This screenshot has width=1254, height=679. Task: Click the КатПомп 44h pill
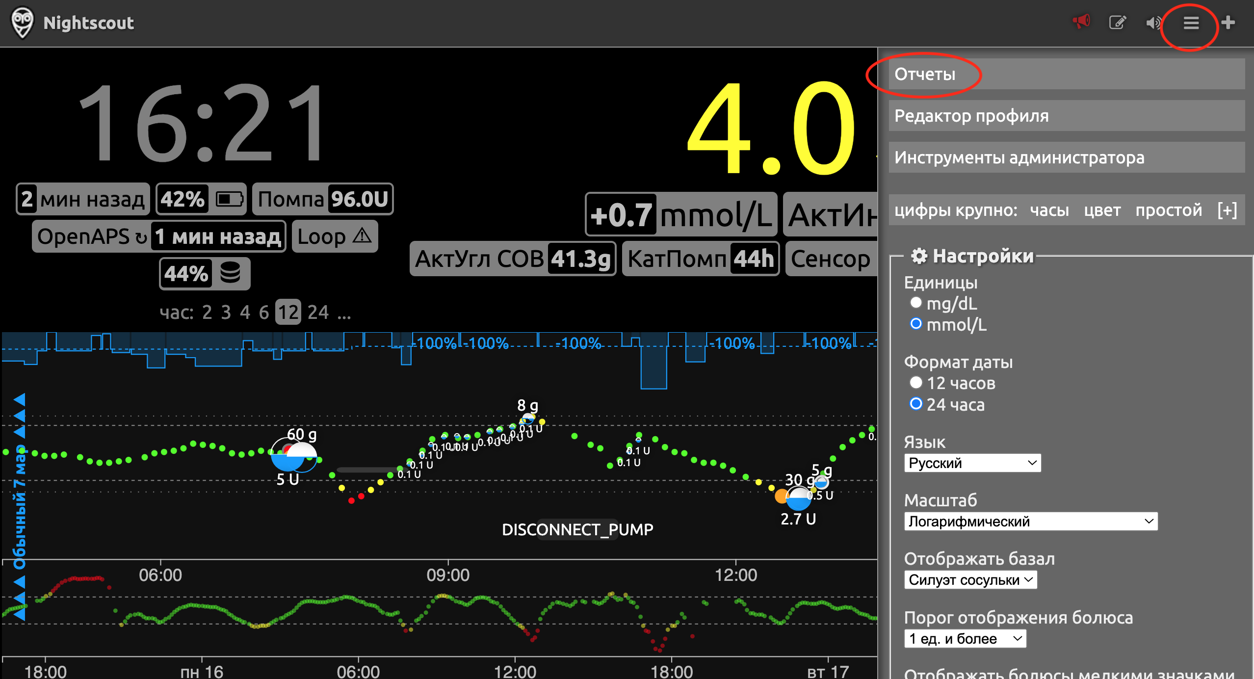701,259
